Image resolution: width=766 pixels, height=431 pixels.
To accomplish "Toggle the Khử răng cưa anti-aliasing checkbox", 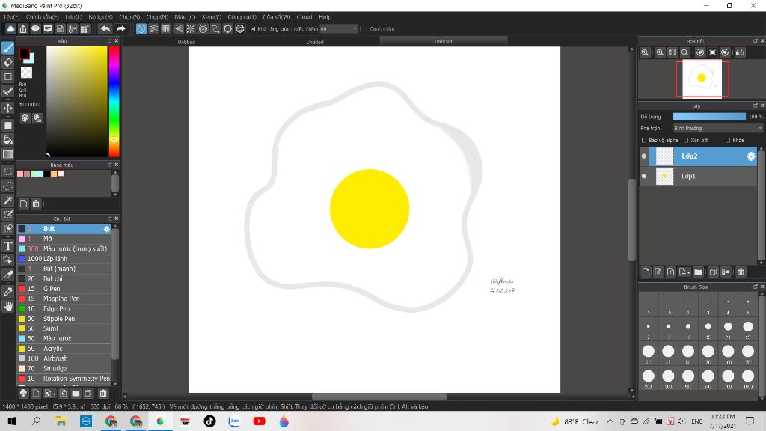I will [253, 29].
